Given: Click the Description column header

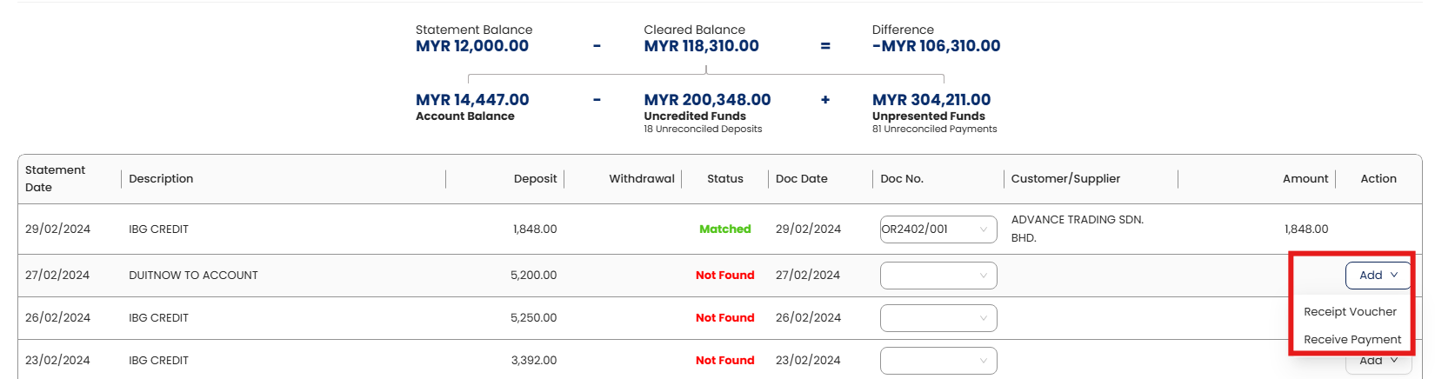Looking at the screenshot, I should (x=161, y=178).
